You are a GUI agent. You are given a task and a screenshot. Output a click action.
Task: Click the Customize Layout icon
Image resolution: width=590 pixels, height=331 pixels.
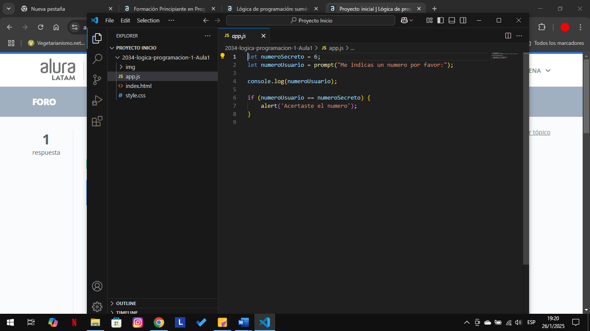429,20
